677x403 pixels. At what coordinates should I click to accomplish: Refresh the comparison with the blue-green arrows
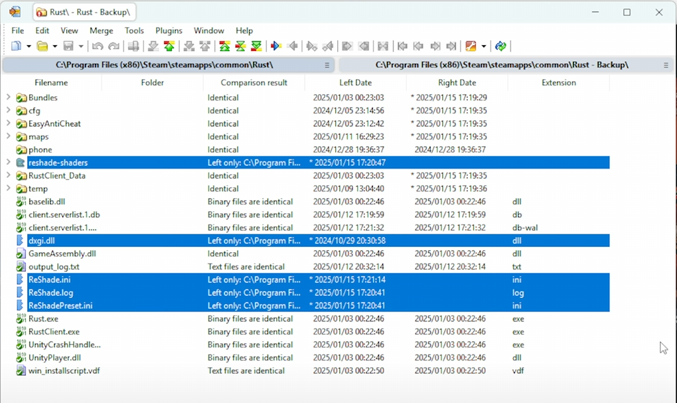click(500, 46)
